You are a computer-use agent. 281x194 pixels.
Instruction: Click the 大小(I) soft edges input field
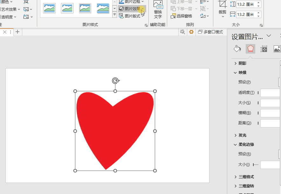pos(271,165)
